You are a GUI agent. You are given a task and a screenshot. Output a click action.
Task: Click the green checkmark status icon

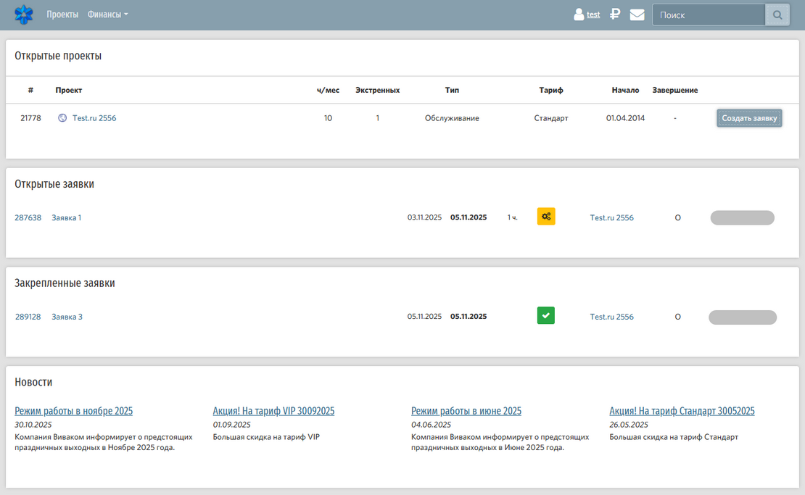[546, 315]
